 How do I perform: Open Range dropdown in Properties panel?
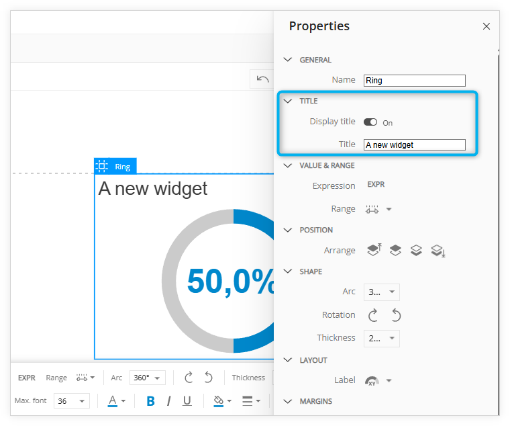pyautogui.click(x=379, y=209)
